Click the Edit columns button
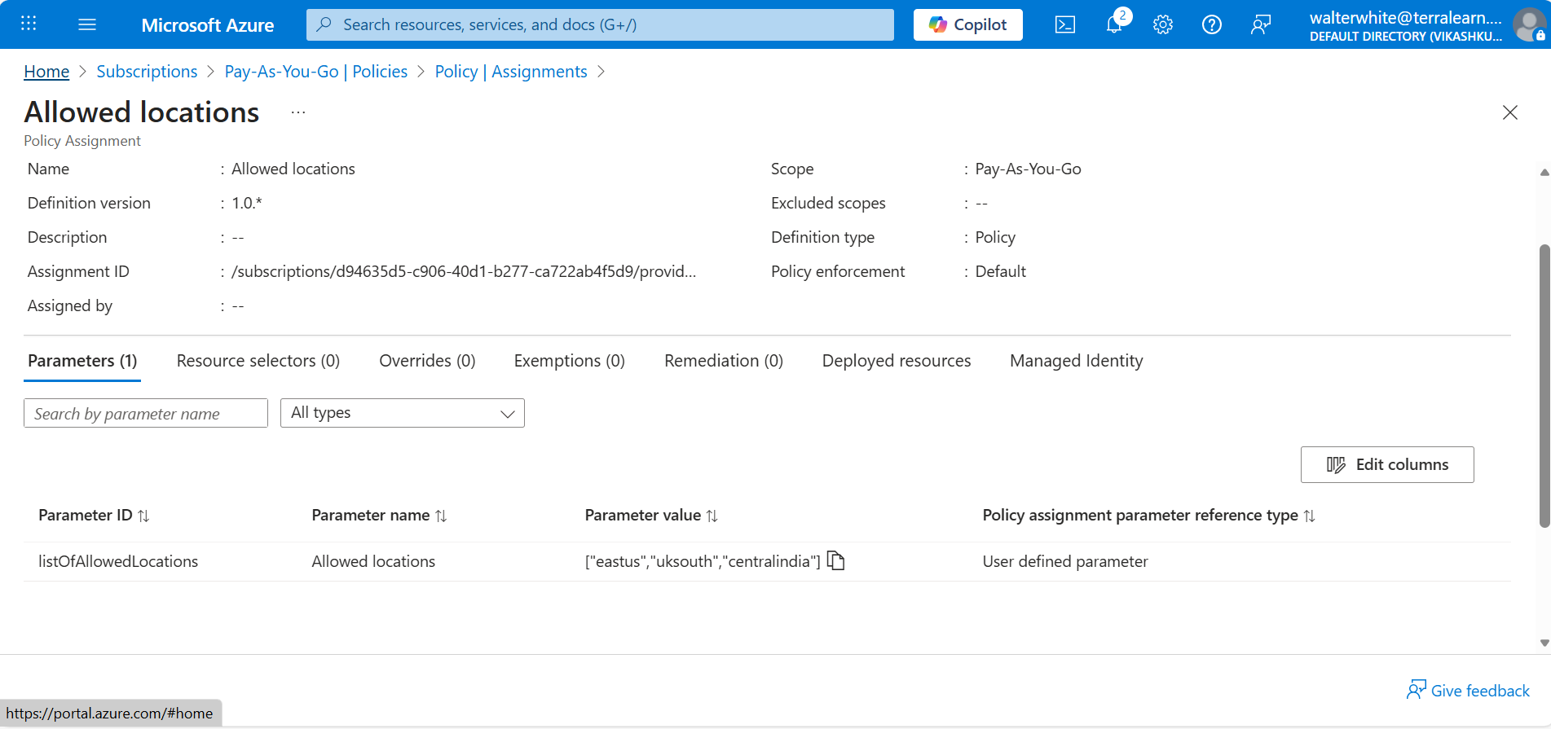Image resolution: width=1551 pixels, height=729 pixels. [1386, 464]
